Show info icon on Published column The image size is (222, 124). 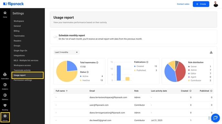tap(211, 91)
